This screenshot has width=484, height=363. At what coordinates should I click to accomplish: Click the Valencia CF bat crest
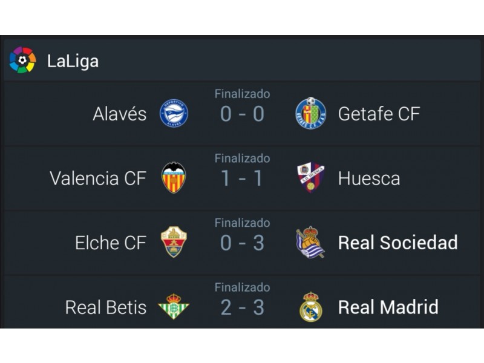[x=174, y=177]
